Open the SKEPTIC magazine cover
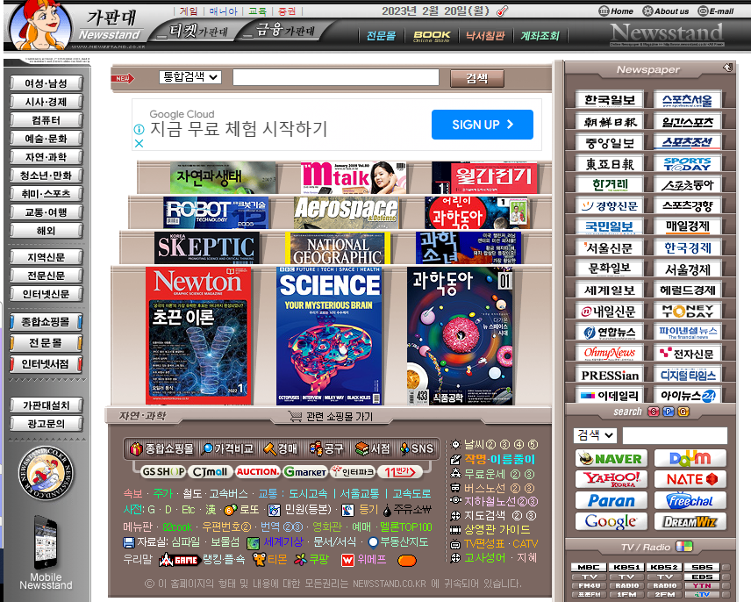The image size is (751, 602). [x=206, y=247]
